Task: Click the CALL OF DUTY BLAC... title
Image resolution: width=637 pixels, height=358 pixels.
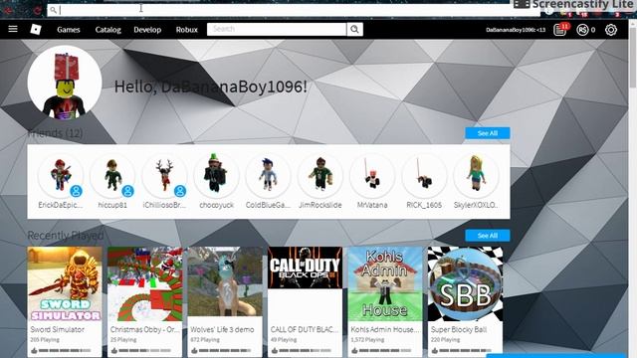Action: (x=305, y=329)
